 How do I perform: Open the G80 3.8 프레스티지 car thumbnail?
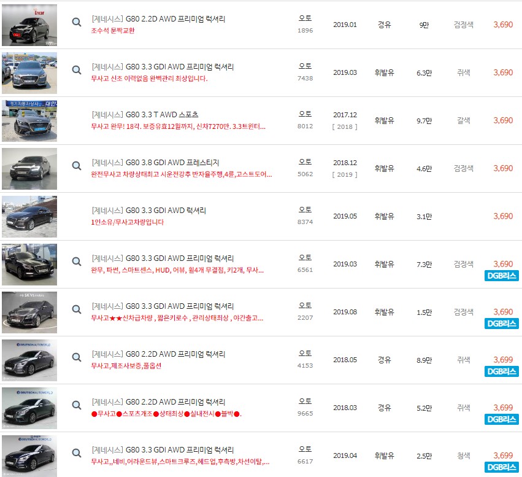[29, 169]
